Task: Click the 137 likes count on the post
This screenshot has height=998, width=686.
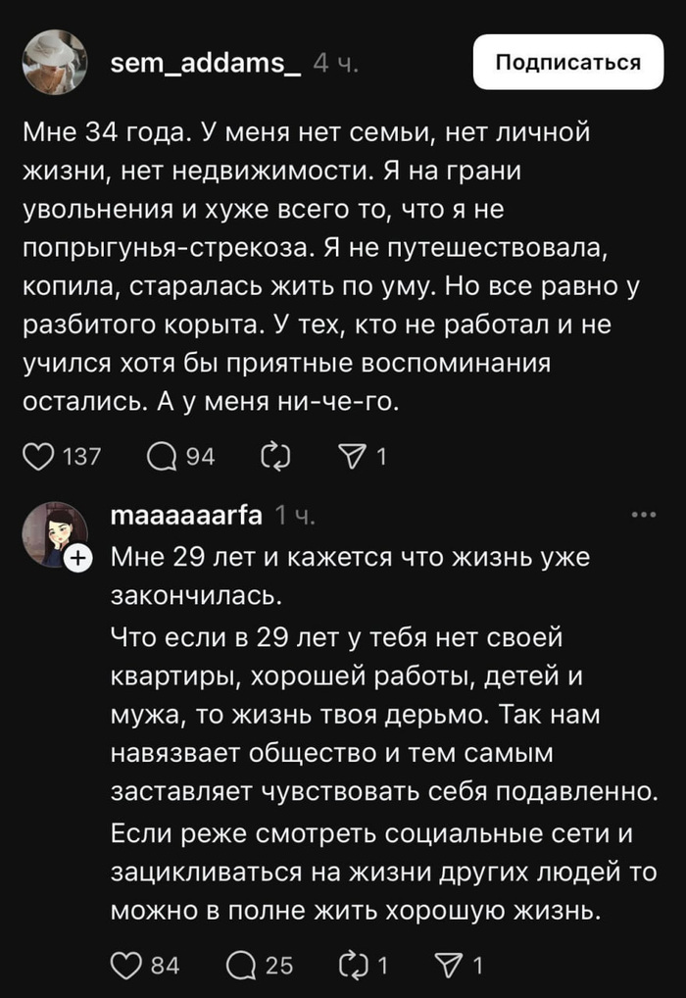Action: click(x=81, y=456)
